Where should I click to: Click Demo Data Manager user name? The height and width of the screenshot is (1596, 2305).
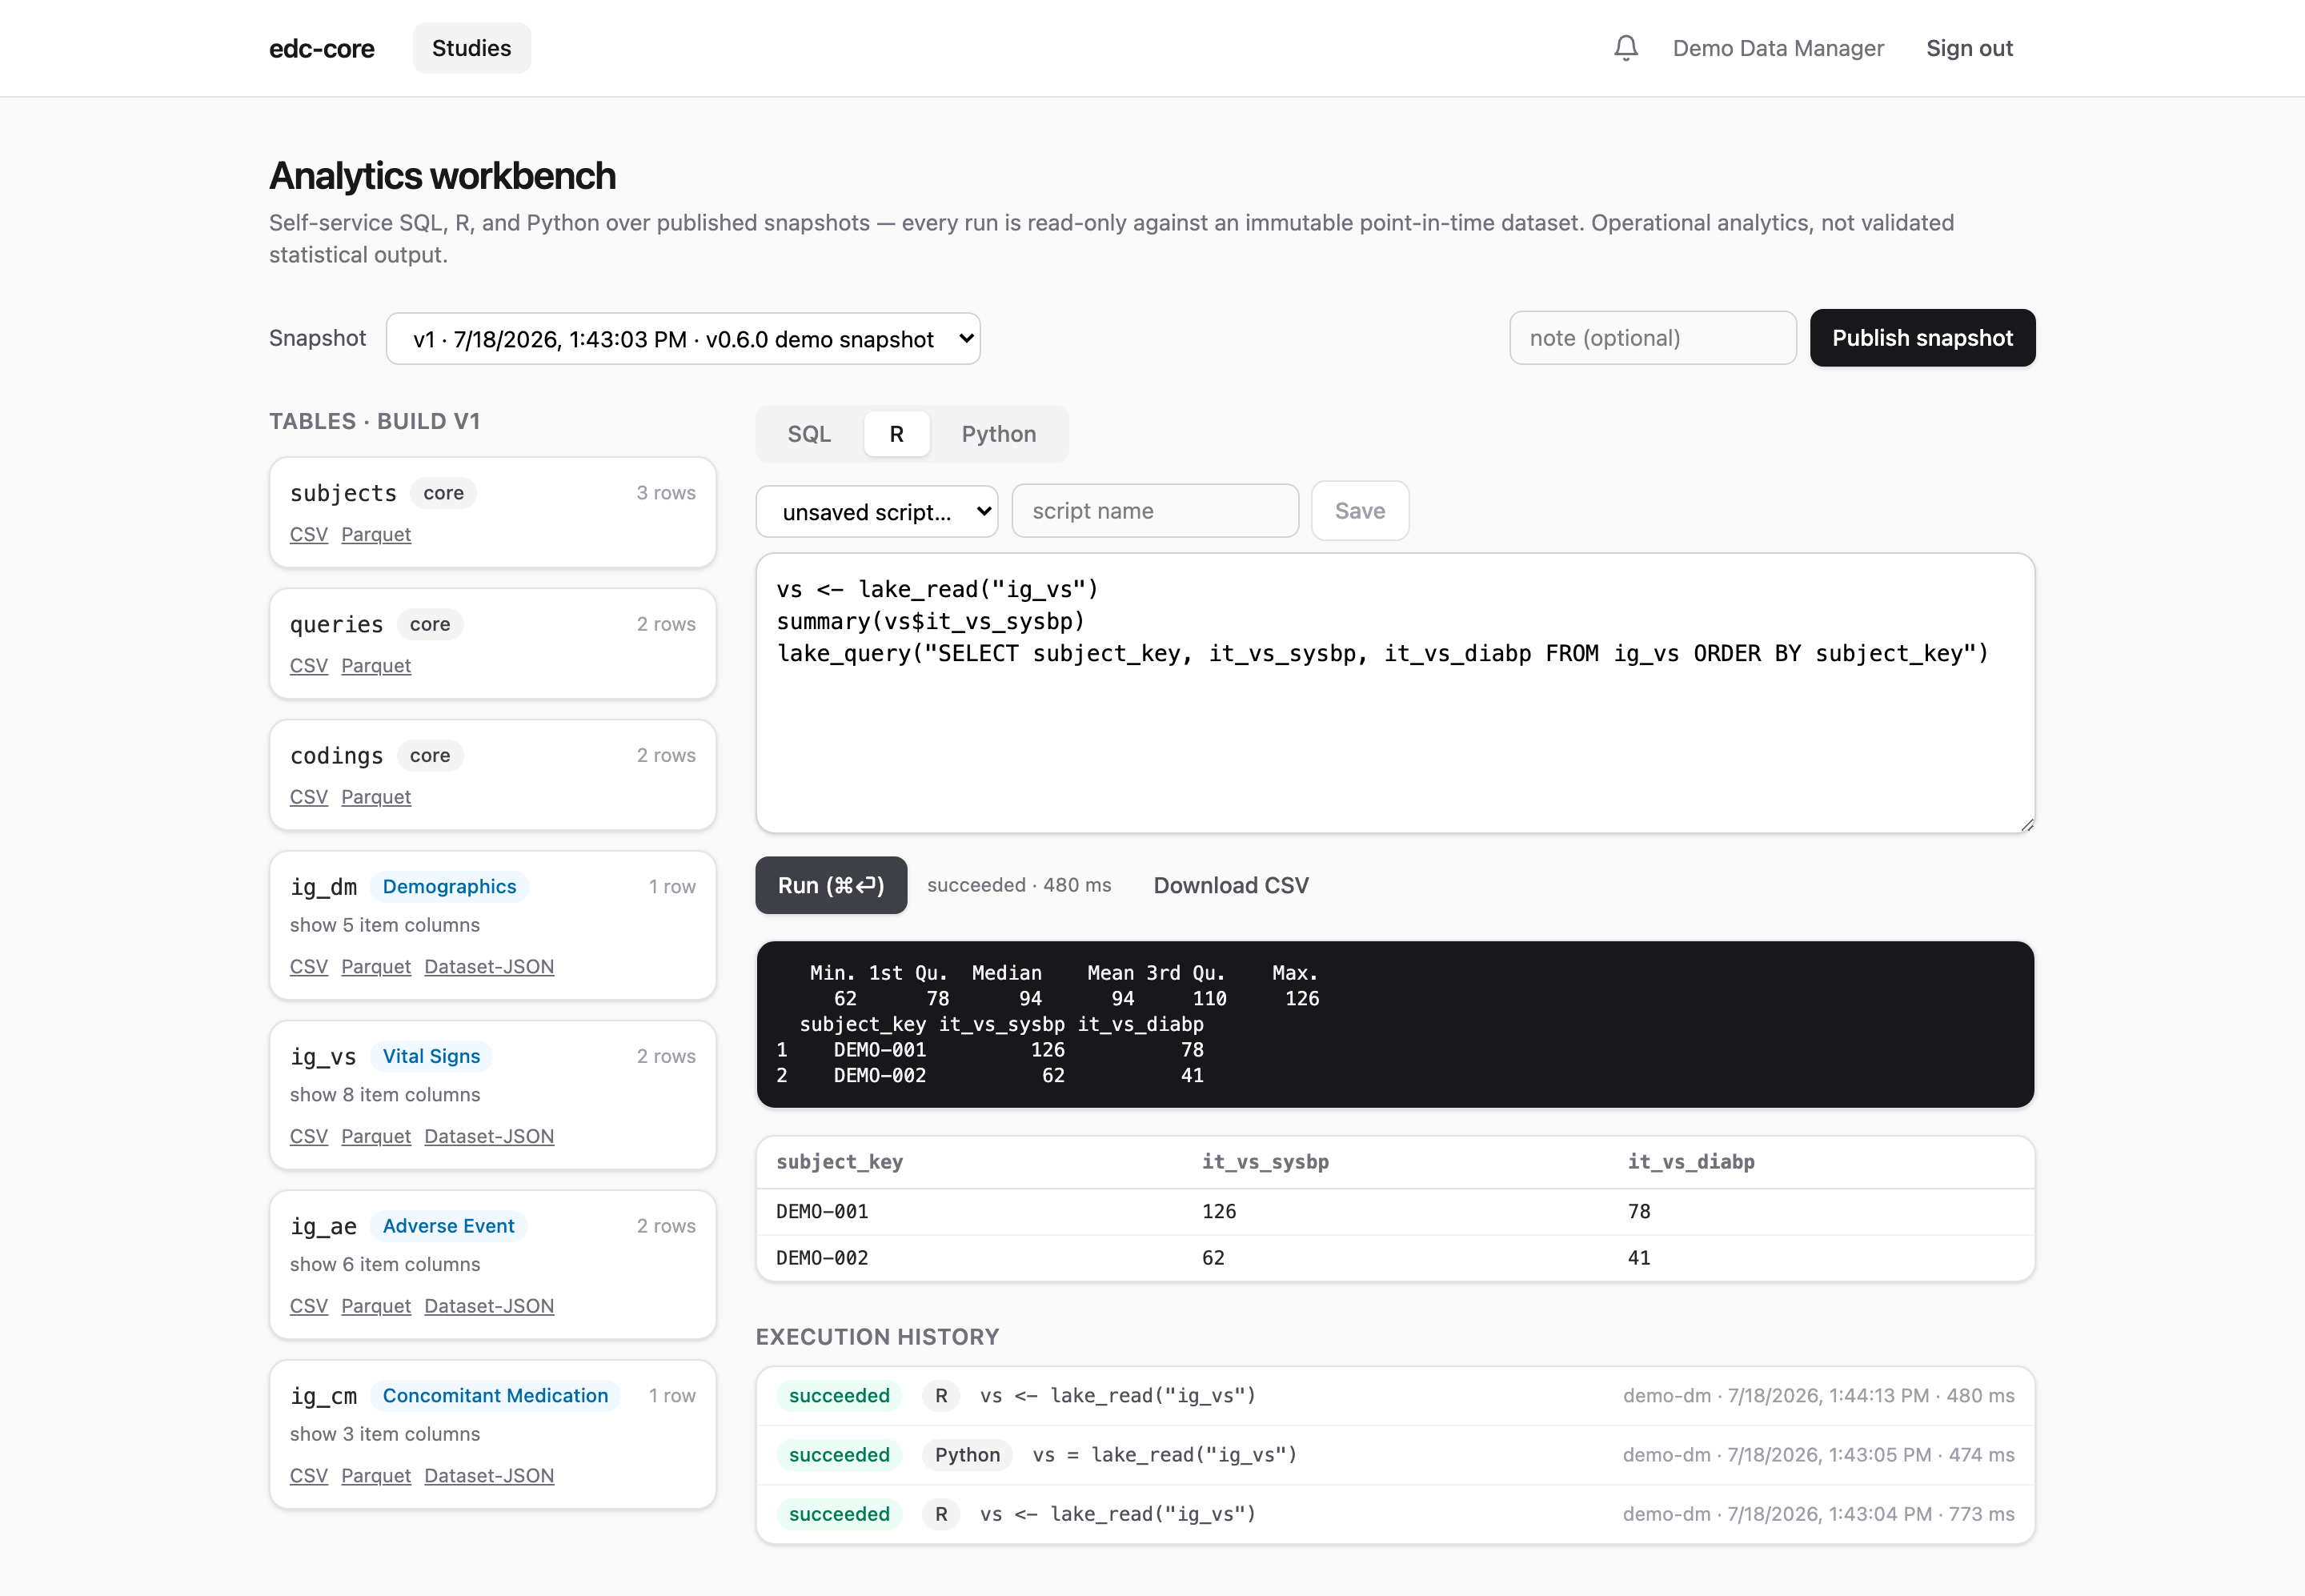coord(1778,48)
